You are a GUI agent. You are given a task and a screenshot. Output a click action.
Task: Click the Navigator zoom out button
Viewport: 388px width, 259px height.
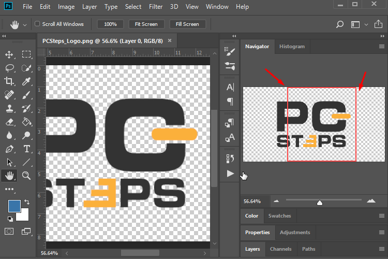pyautogui.click(x=276, y=201)
